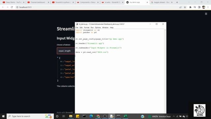Open the AMZN Investor buys news widget
This screenshot has width=211, height=119.
pyautogui.click(x=160, y=116)
